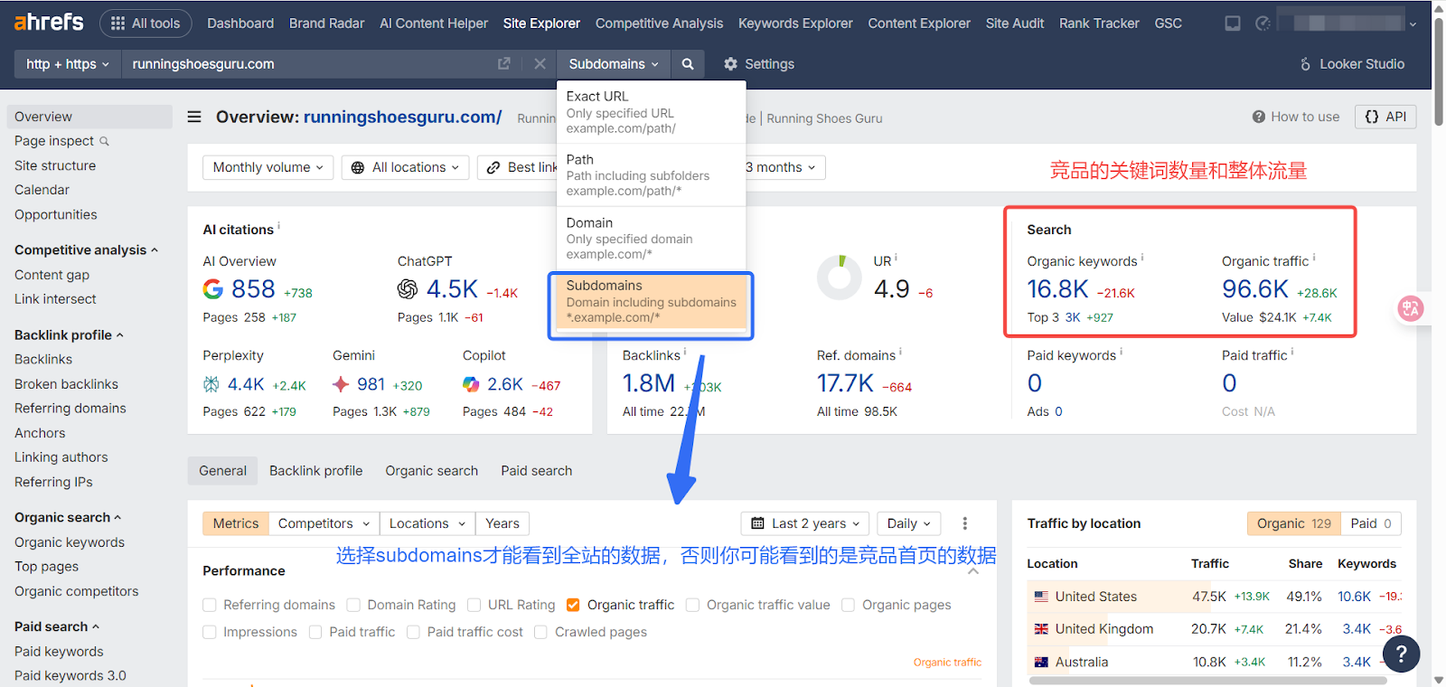Open the three-dot chart options menu
This screenshot has height=687, width=1446.
[x=965, y=523]
